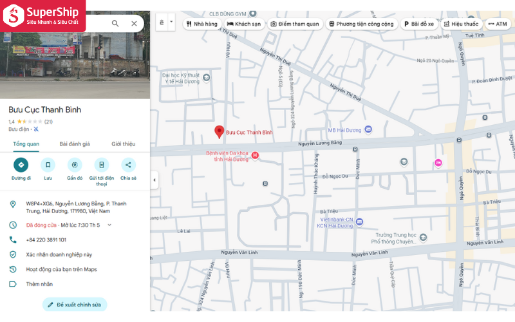Click the wheelchair accessibility icon
The image size is (515, 322).
click(x=36, y=129)
